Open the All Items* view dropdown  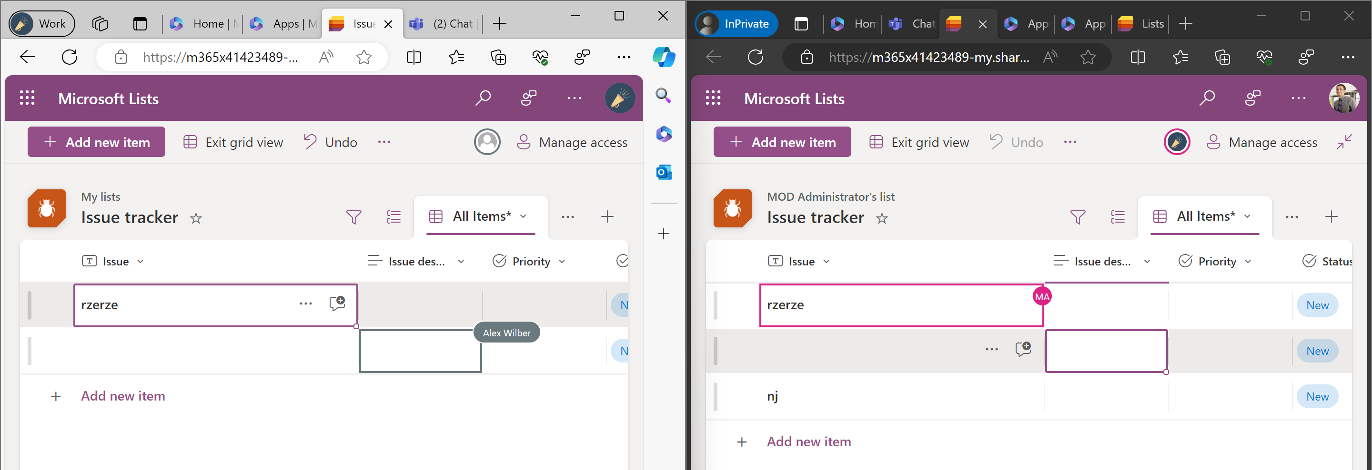[x=523, y=216]
